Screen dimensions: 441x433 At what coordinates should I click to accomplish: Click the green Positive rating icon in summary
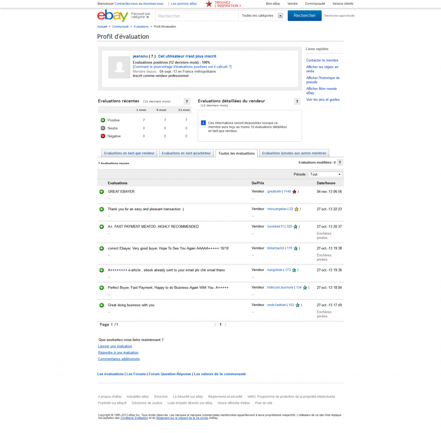(103, 120)
